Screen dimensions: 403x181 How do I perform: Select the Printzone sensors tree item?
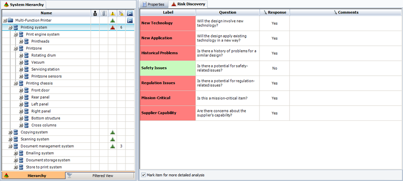tap(46, 76)
